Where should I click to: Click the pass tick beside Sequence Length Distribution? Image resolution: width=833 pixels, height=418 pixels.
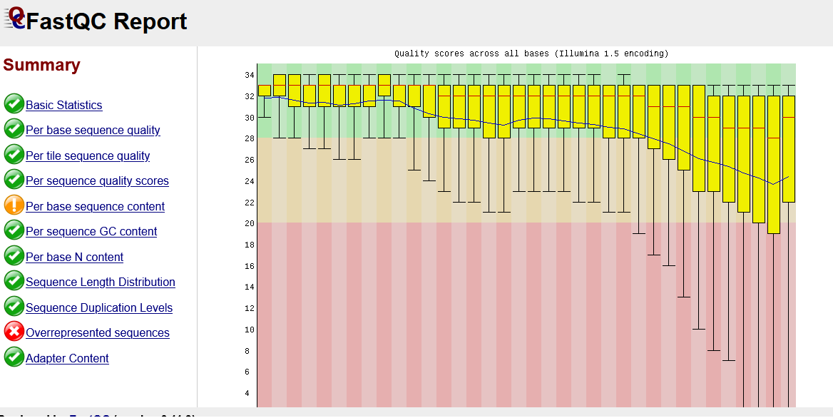14,280
